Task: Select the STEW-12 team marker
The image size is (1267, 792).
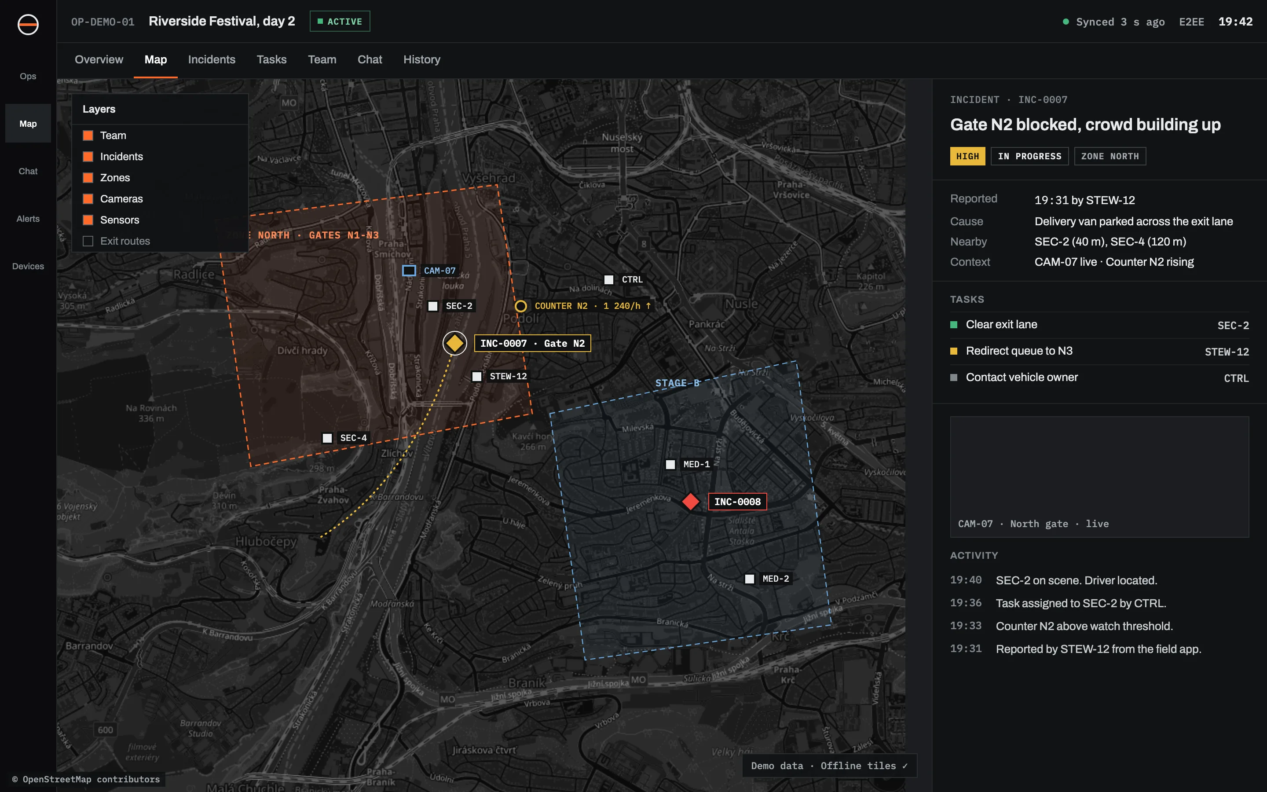Action: coord(477,376)
